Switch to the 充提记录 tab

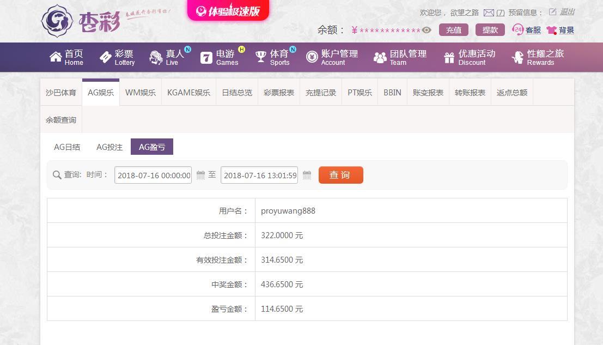coord(320,92)
